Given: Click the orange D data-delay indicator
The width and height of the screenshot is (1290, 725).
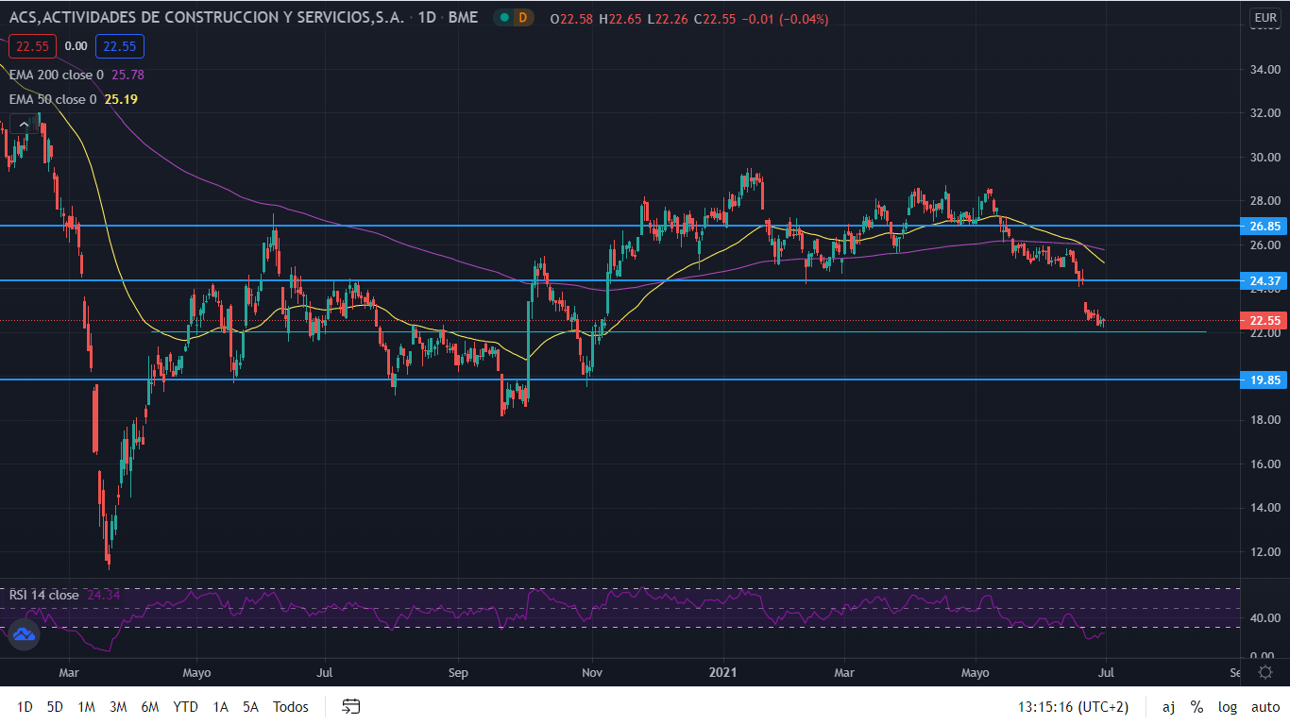Looking at the screenshot, I should coord(524,18).
